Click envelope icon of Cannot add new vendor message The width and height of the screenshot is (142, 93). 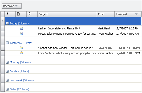pos(21,48)
